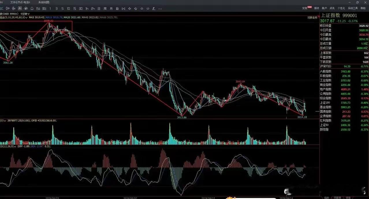
Task: Select the daily (日) period
Action: coord(99,9)
